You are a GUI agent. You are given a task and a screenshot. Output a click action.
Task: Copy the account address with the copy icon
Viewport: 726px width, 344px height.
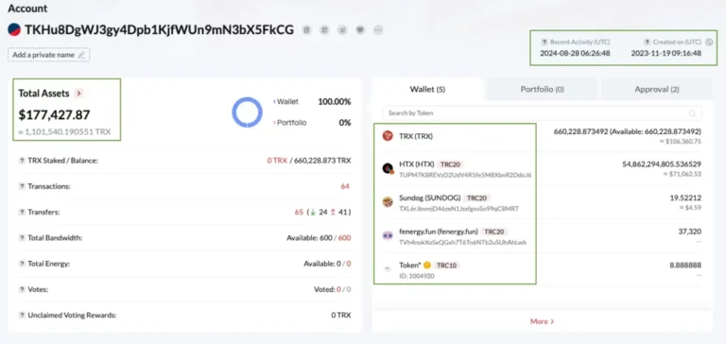point(306,30)
